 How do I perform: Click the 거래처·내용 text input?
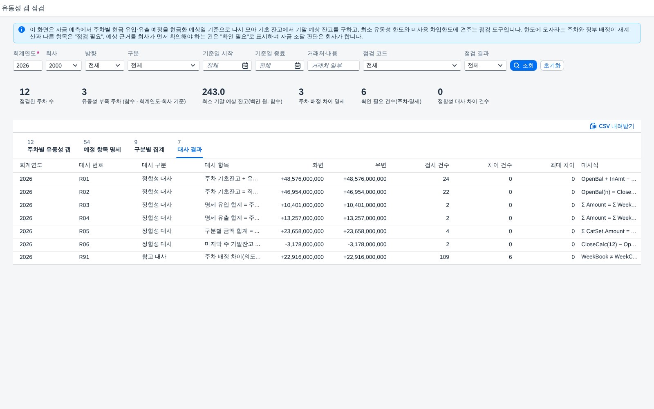click(x=334, y=65)
